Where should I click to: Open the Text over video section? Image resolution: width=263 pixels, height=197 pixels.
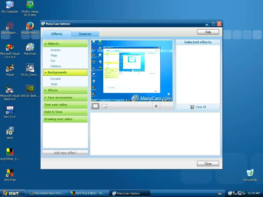(65, 105)
